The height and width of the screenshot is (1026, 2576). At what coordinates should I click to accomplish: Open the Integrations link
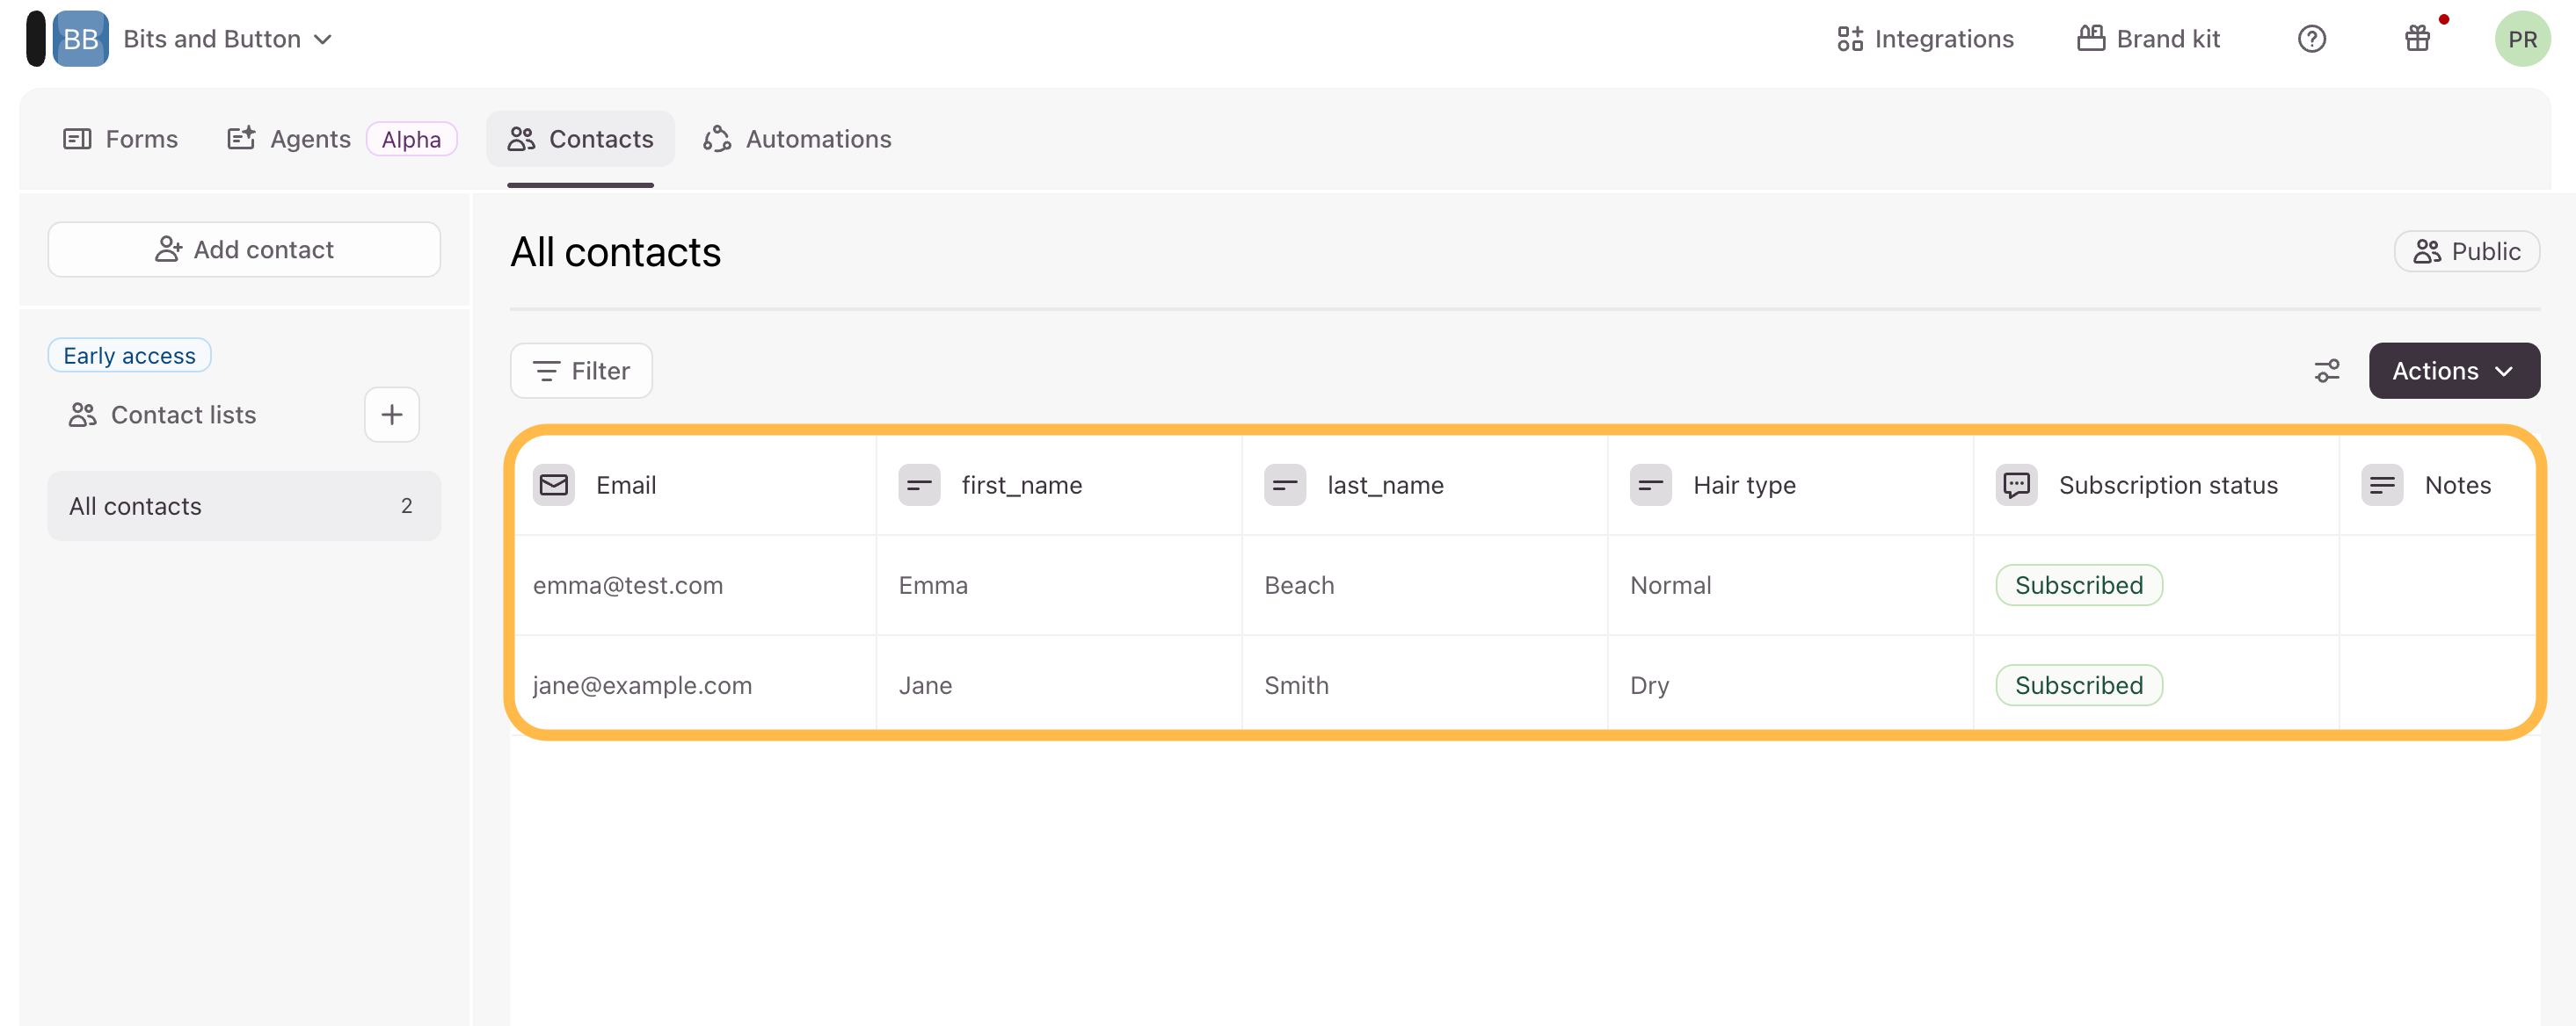pos(1925,39)
